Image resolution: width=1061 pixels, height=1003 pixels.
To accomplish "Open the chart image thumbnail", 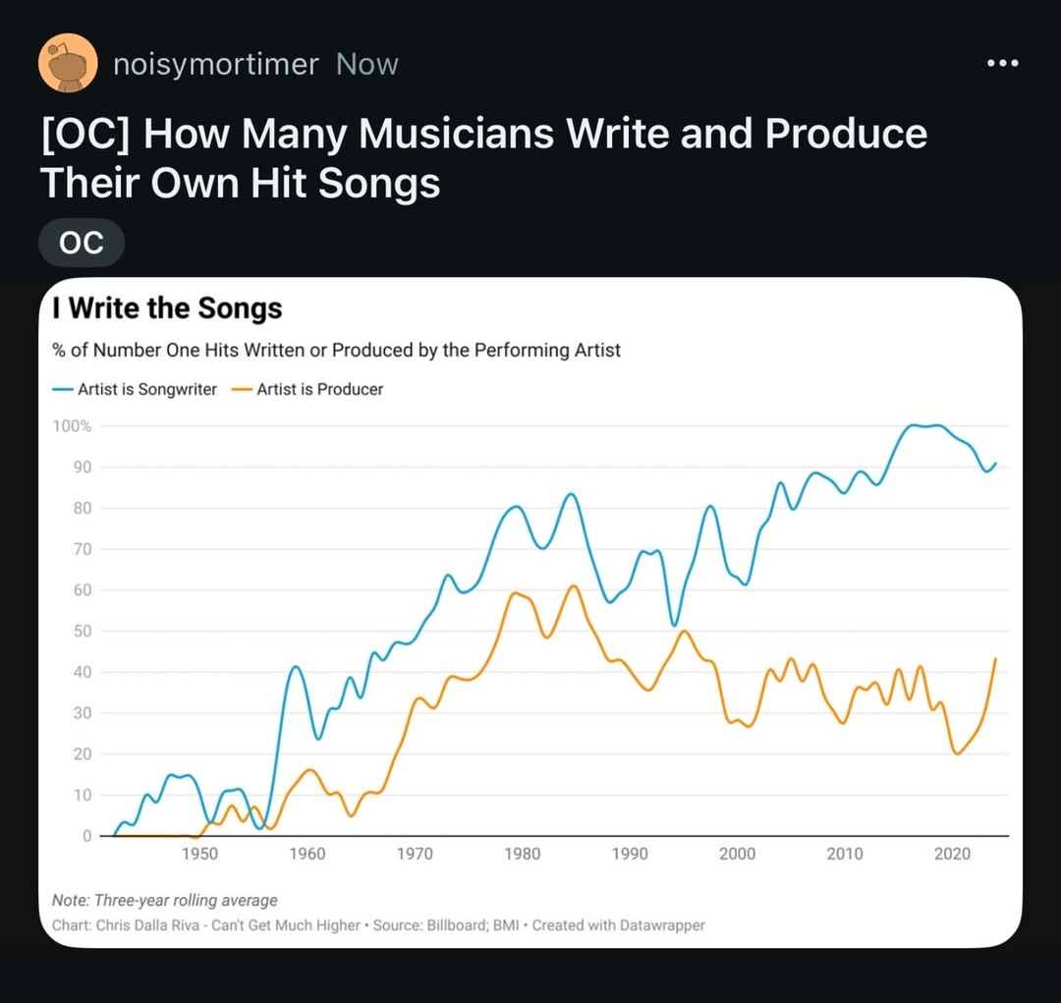I will click(x=530, y=612).
